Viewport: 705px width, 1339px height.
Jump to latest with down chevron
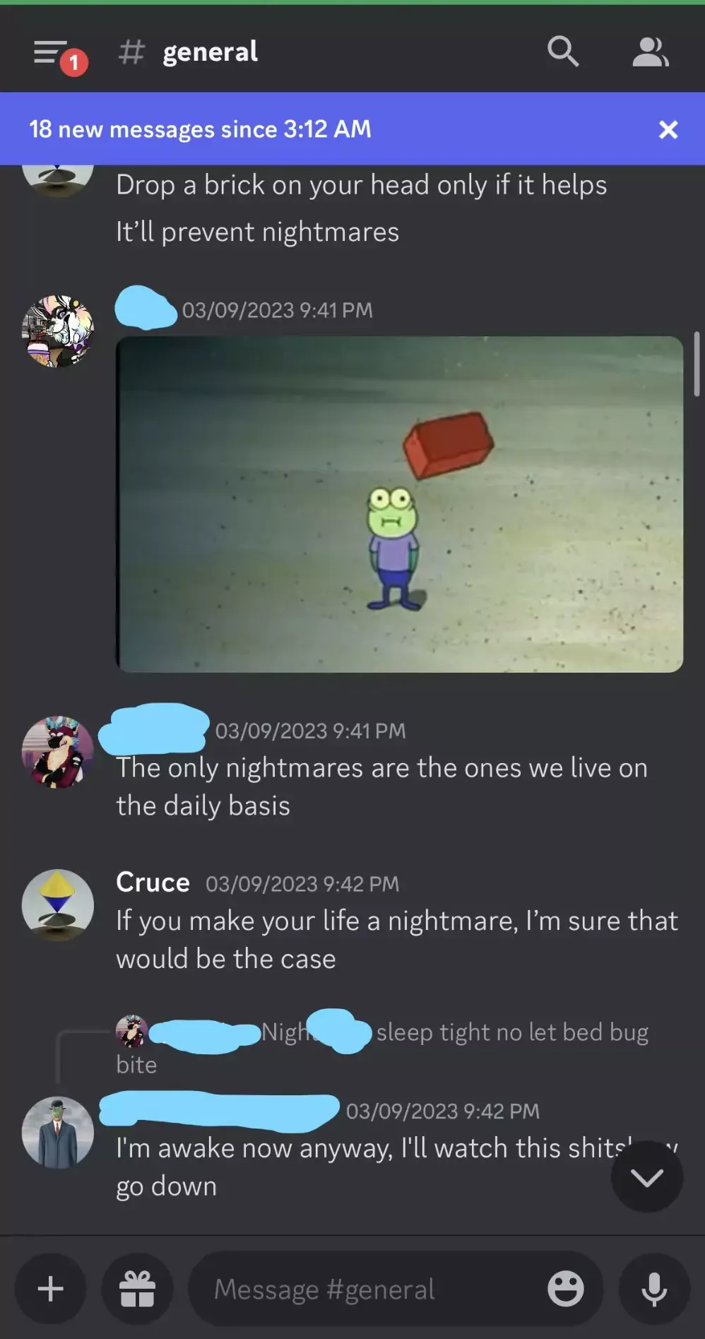(x=647, y=1177)
